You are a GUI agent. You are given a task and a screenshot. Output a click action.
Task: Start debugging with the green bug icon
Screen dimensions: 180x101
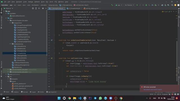146,5
